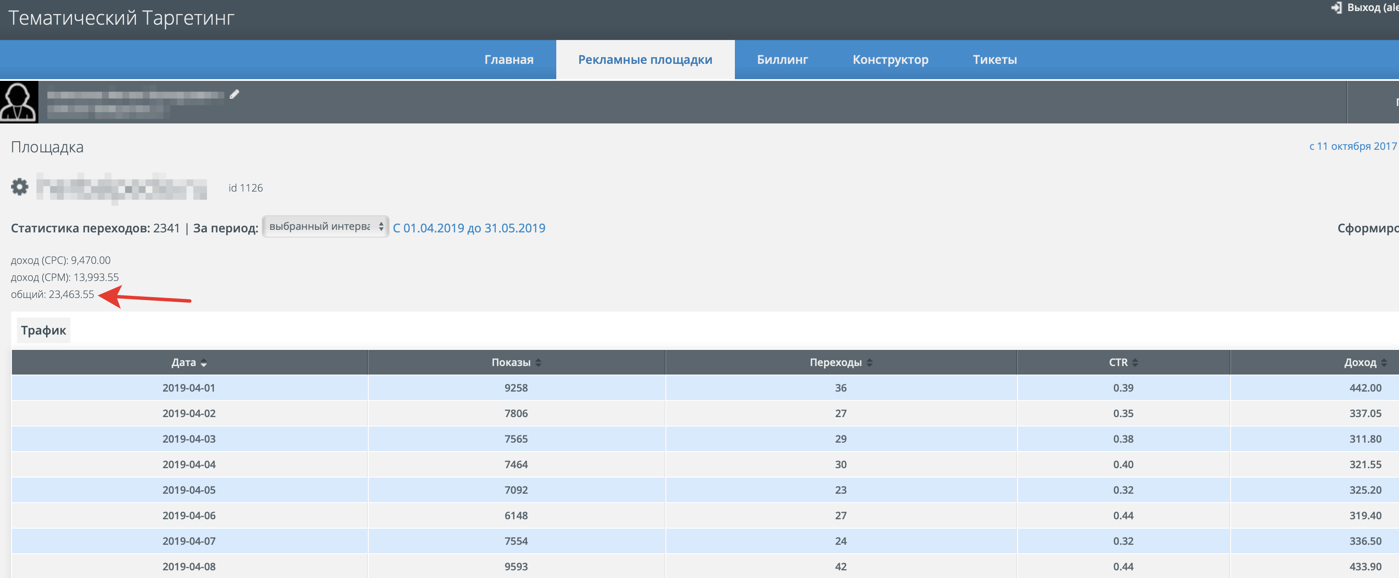The height and width of the screenshot is (578, 1399).
Task: Select the Трафик tab button
Action: click(43, 330)
